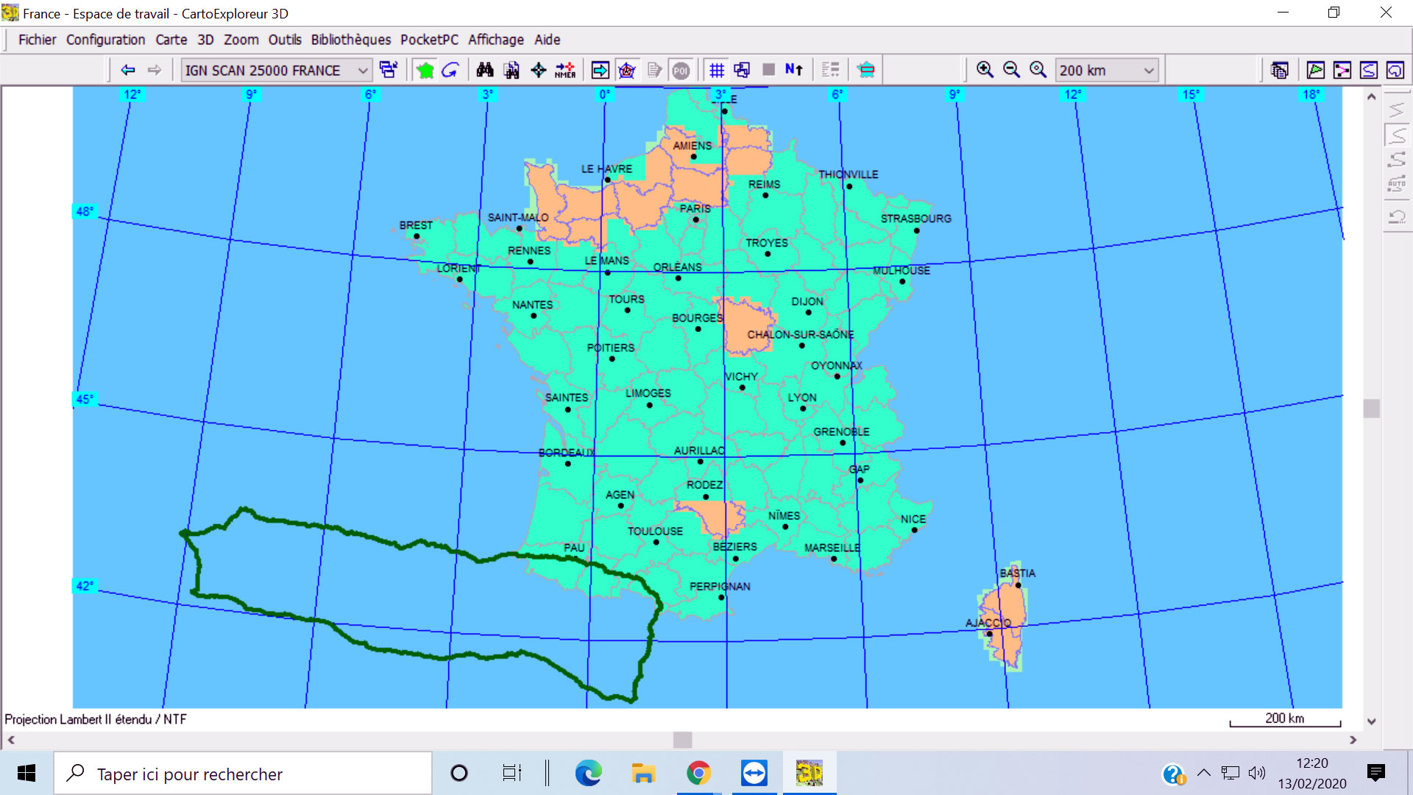
Task: Toggle the north orientation N↑ button
Action: click(793, 70)
